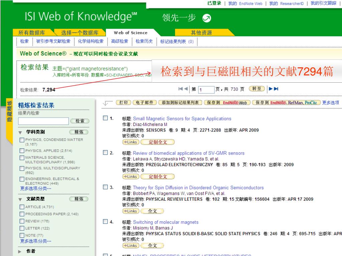Go to the next results page

[x=271, y=89]
